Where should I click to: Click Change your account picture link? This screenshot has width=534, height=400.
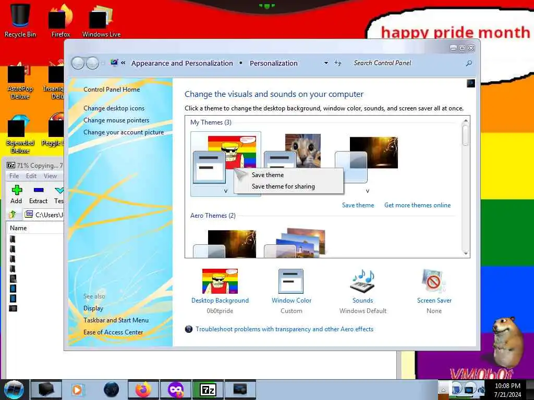(x=124, y=132)
